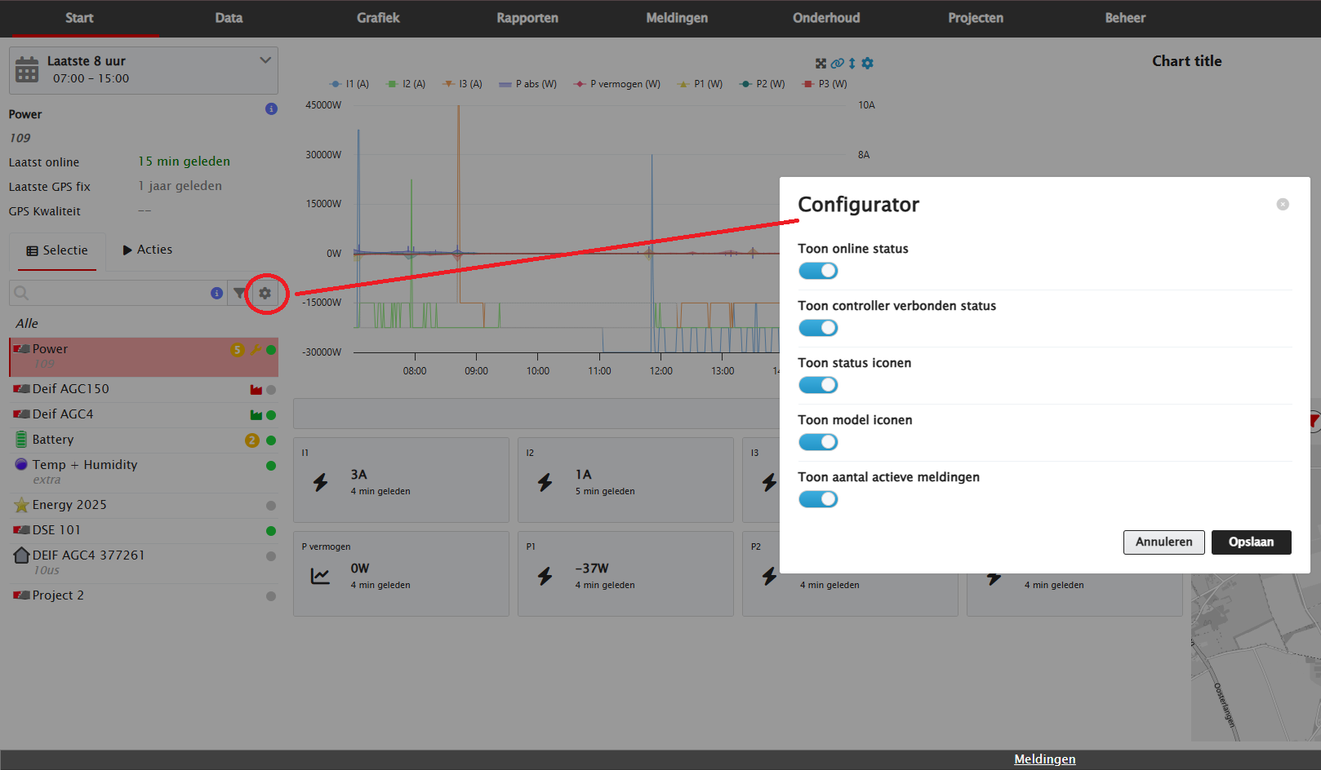Open the Data tab
This screenshot has height=770, width=1321.
(x=229, y=18)
